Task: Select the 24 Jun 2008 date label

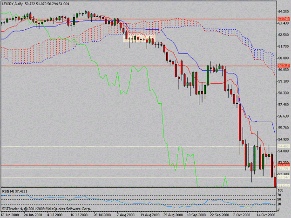Action: point(33,215)
